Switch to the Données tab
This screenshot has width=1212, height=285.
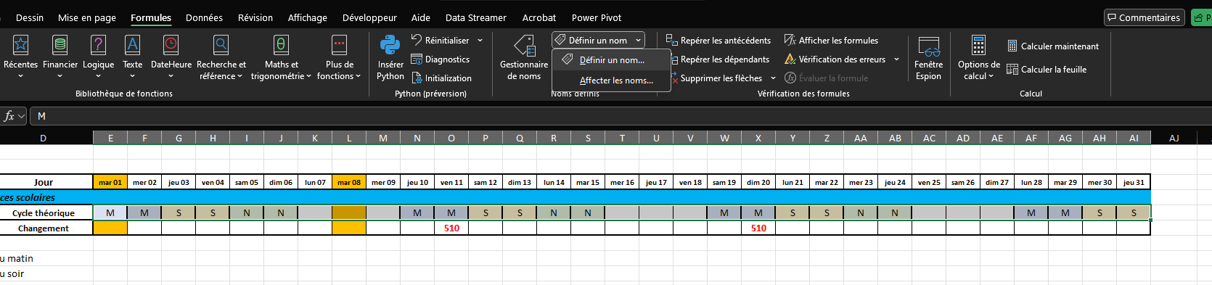(x=204, y=17)
